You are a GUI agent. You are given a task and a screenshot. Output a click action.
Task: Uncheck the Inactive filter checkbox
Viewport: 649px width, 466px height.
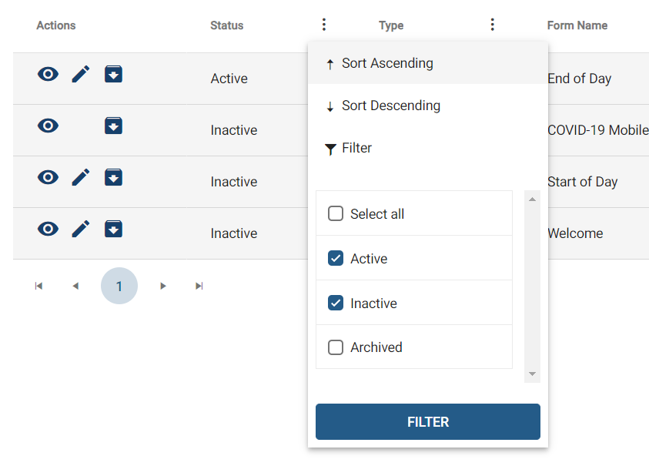pyautogui.click(x=336, y=303)
